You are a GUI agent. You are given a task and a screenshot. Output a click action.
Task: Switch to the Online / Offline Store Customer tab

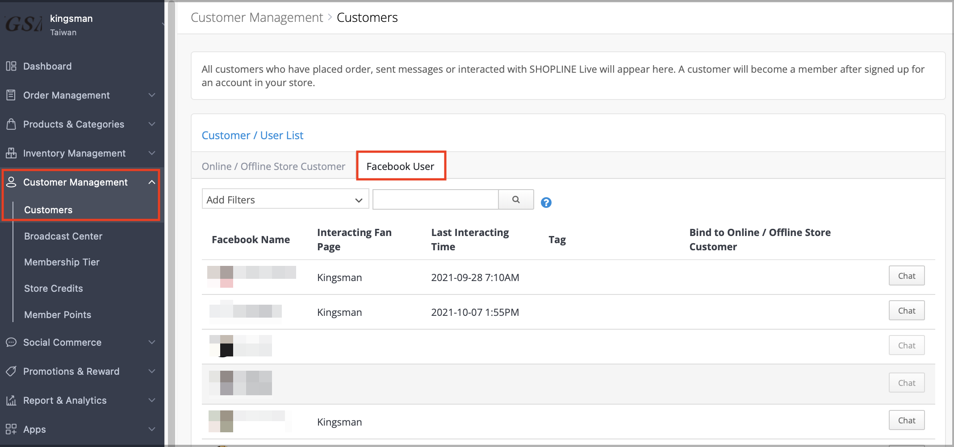tap(273, 166)
